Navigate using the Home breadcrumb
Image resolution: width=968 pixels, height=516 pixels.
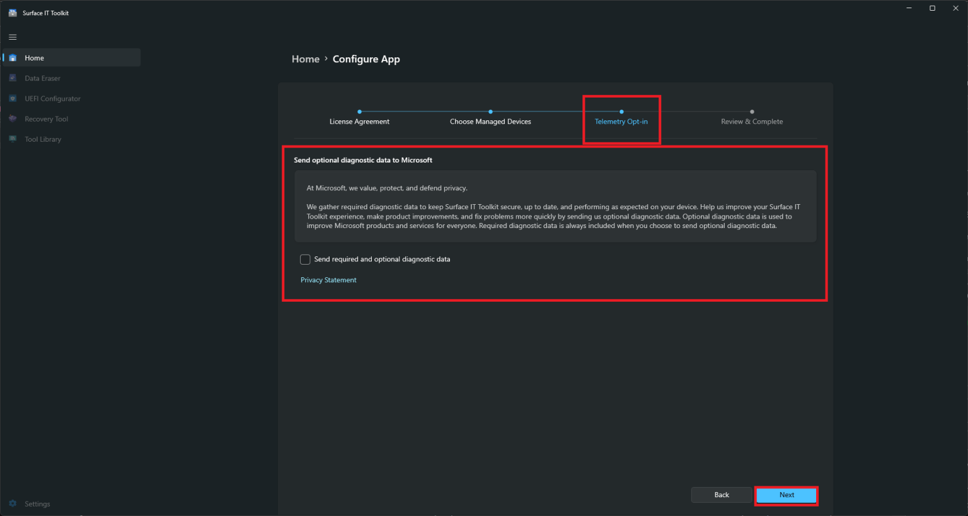[x=306, y=59]
